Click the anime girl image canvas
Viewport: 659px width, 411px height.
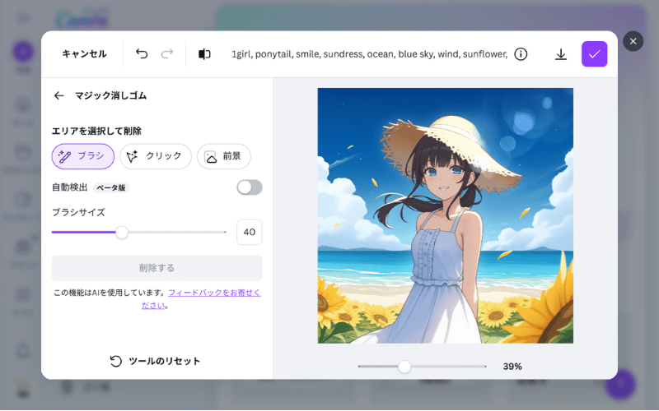click(x=445, y=215)
